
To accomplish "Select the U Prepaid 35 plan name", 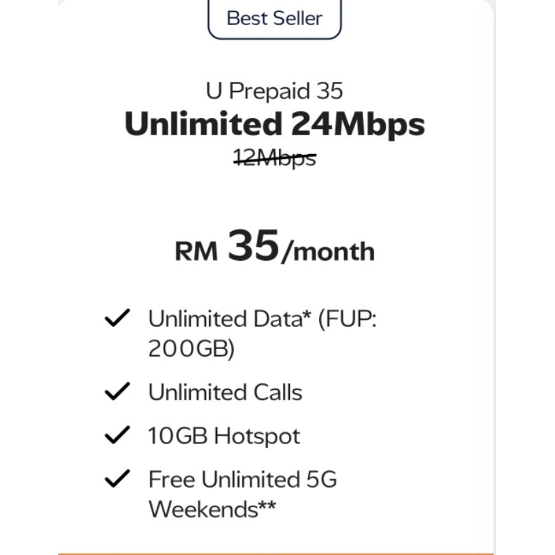I will pyautogui.click(x=275, y=91).
